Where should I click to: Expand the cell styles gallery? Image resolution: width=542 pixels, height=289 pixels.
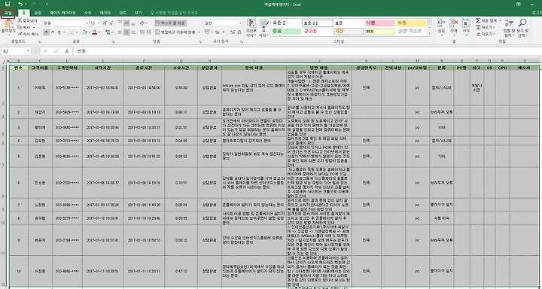(x=429, y=34)
